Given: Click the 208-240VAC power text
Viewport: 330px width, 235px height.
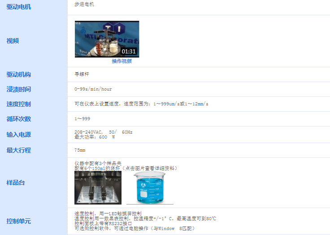Looking at the screenshot, I should (104, 132).
